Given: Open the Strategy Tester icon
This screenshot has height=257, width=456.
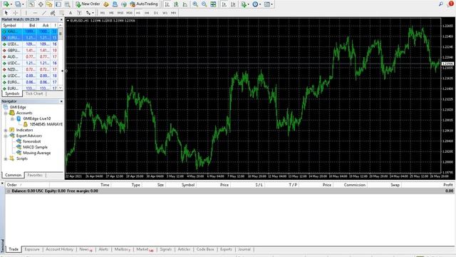Looking at the screenshot, I should [68, 4].
